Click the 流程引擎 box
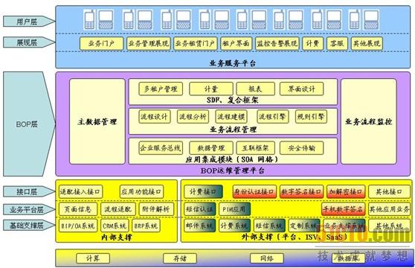 click(x=273, y=117)
